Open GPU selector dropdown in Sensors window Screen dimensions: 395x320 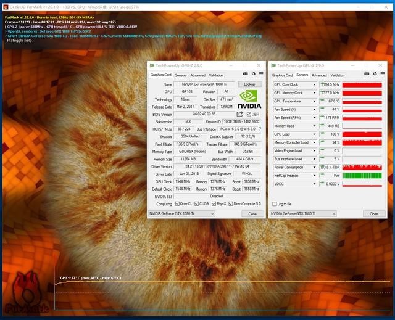coord(303,213)
